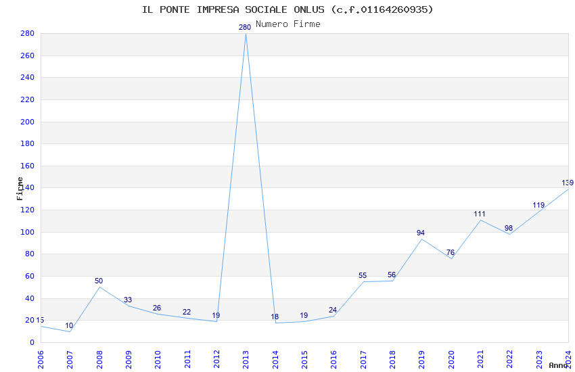Click the 200 y-axis tick label

click(27, 122)
